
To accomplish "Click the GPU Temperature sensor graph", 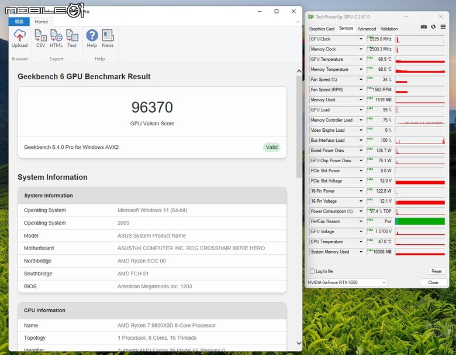I will click(420, 59).
